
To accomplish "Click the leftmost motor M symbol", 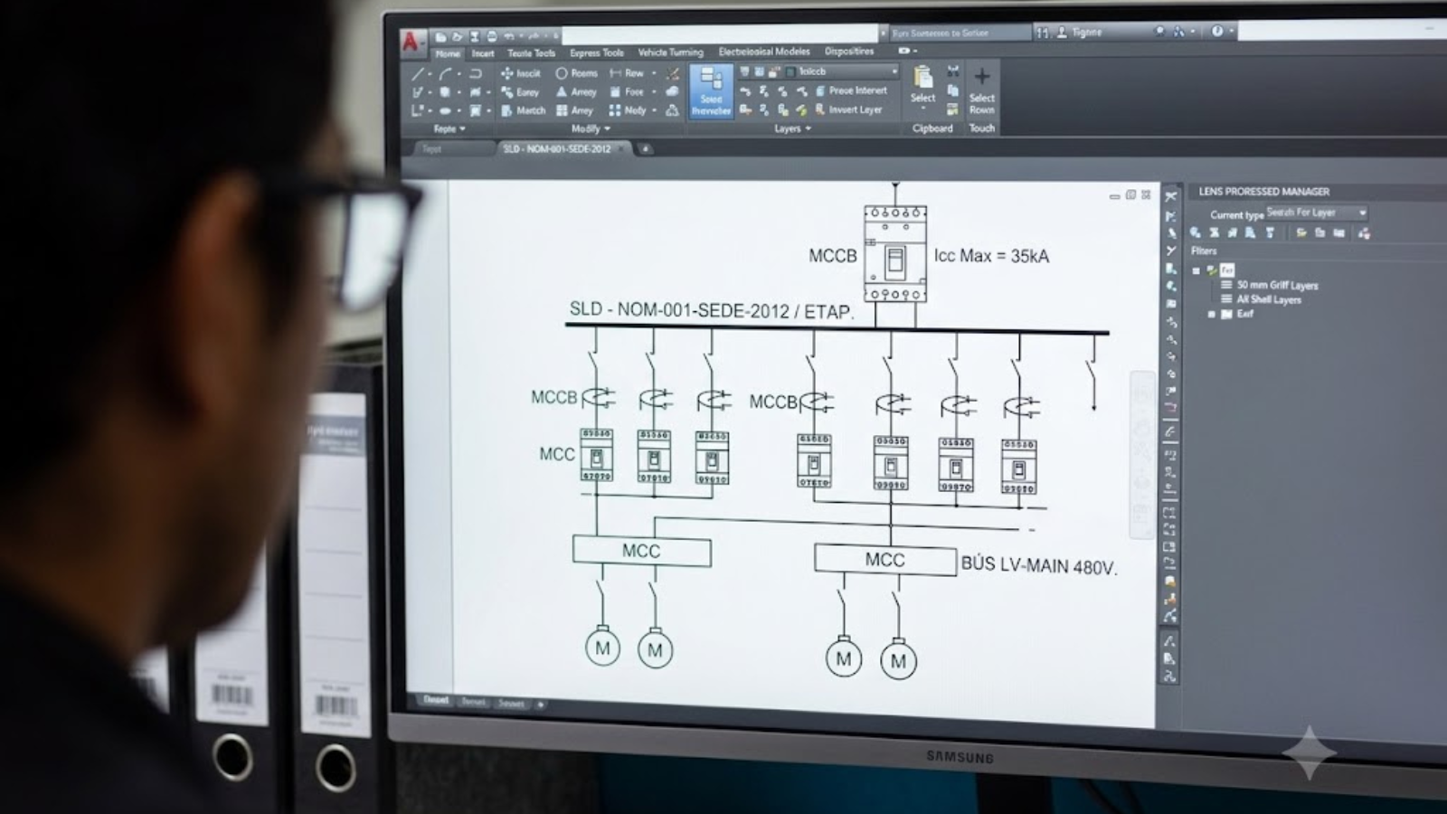I will pyautogui.click(x=602, y=648).
